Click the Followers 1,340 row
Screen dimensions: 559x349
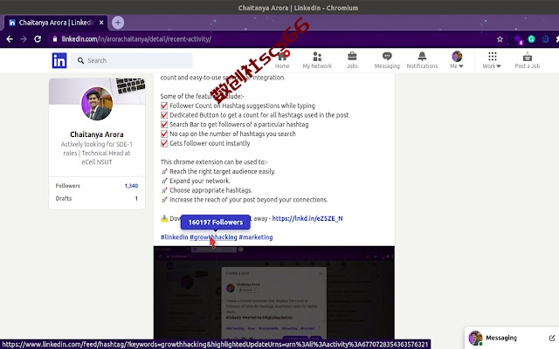point(97,186)
